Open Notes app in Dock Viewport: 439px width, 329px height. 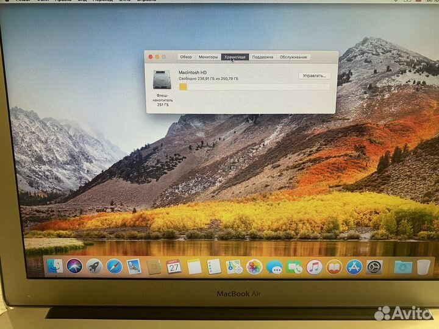point(195,267)
